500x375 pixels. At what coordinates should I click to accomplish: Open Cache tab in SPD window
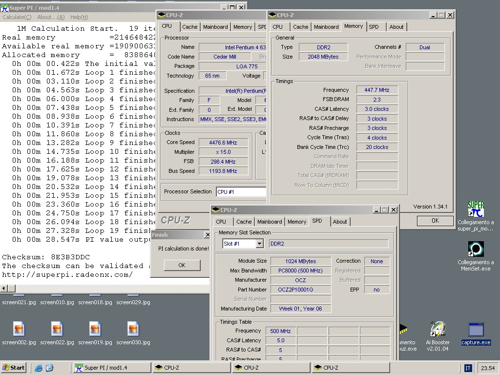[244, 222]
